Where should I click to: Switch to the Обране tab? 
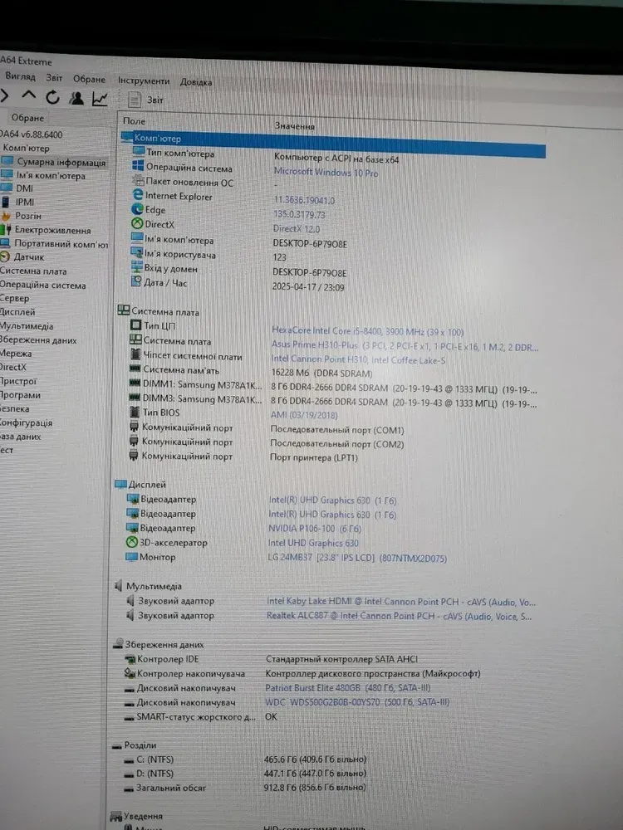tap(27, 118)
